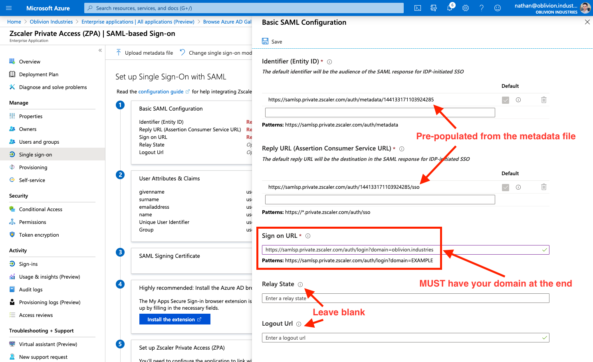Open Conditional Access in the sidebar
Screen dimensions: 593x362
41,209
